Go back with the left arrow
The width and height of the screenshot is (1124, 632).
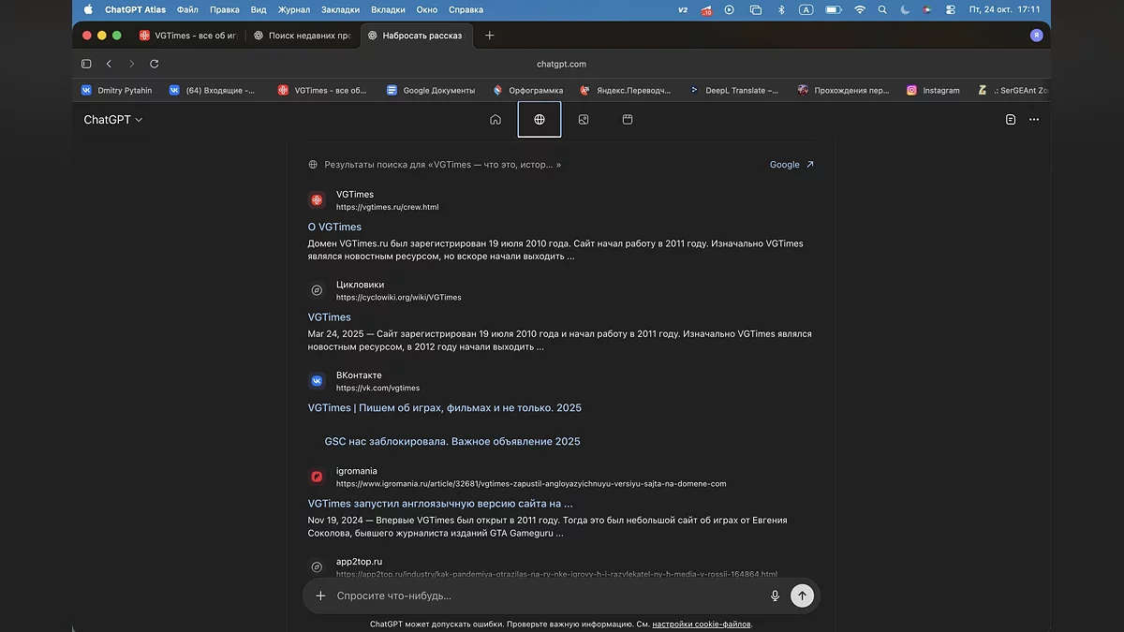(x=109, y=64)
